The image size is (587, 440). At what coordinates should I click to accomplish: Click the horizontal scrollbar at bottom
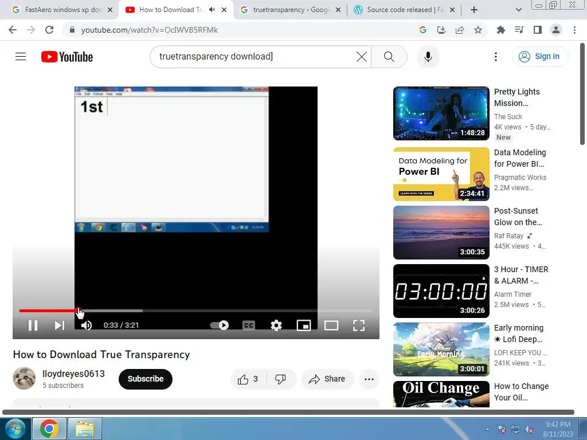tap(288, 412)
